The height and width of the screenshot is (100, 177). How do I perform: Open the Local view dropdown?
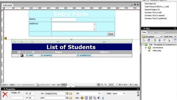pyautogui.click(x=170, y=36)
